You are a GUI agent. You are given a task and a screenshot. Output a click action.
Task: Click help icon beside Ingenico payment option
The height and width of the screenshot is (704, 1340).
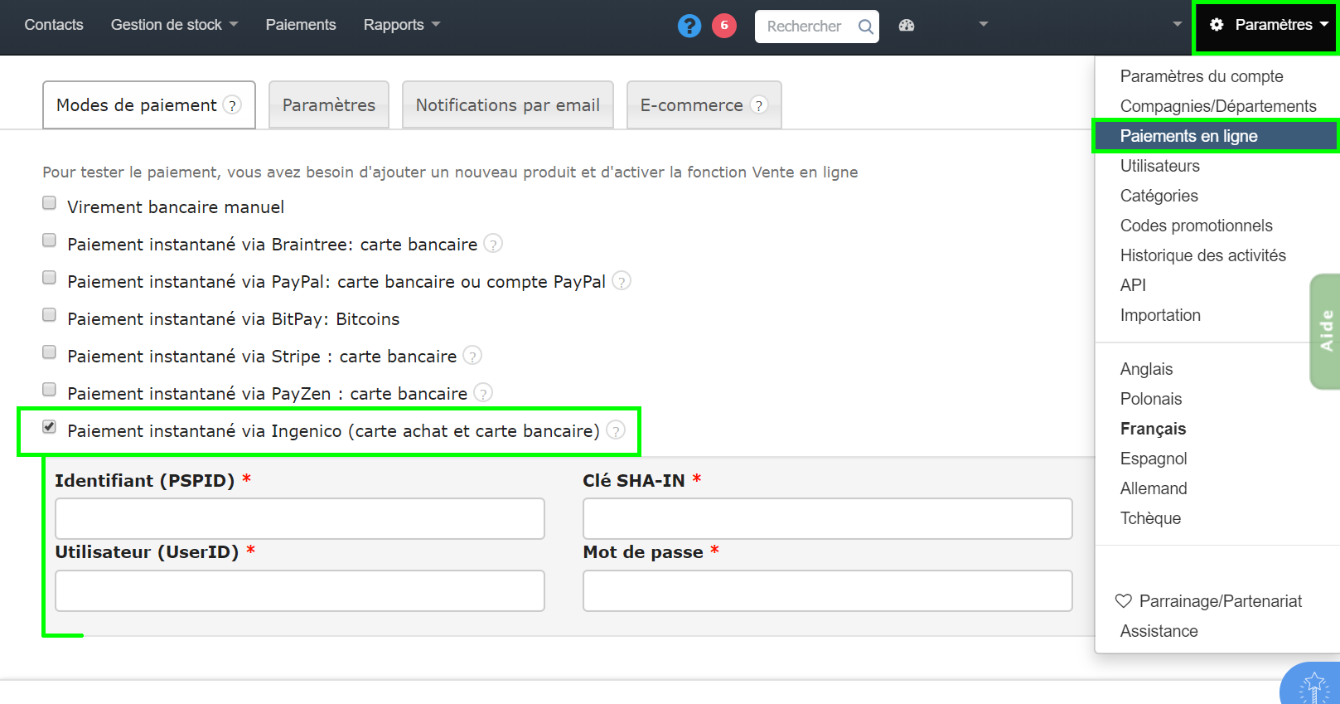[616, 430]
